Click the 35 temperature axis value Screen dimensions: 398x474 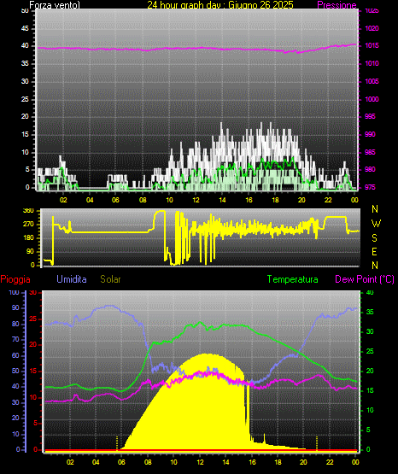pyautogui.click(x=370, y=312)
